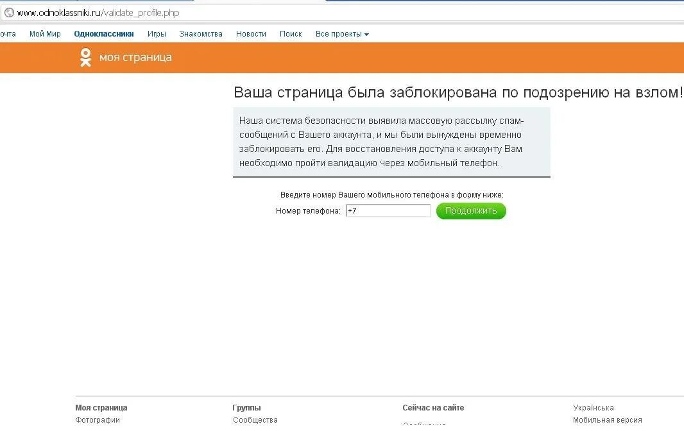
Task: Click the green 'Продолжить' button
Action: [x=471, y=211]
